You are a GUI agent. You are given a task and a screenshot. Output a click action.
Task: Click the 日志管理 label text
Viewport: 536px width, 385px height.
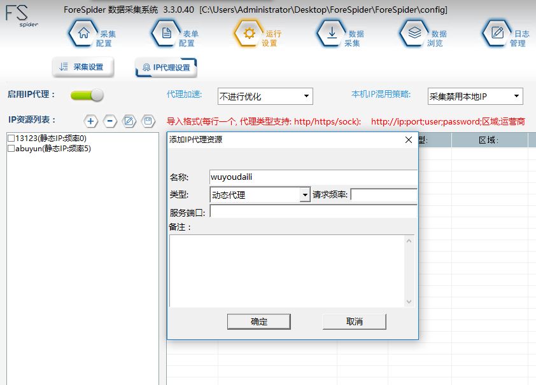click(519, 38)
